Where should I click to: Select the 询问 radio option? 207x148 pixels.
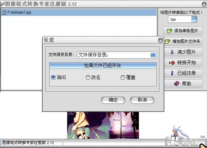click(x=53, y=77)
